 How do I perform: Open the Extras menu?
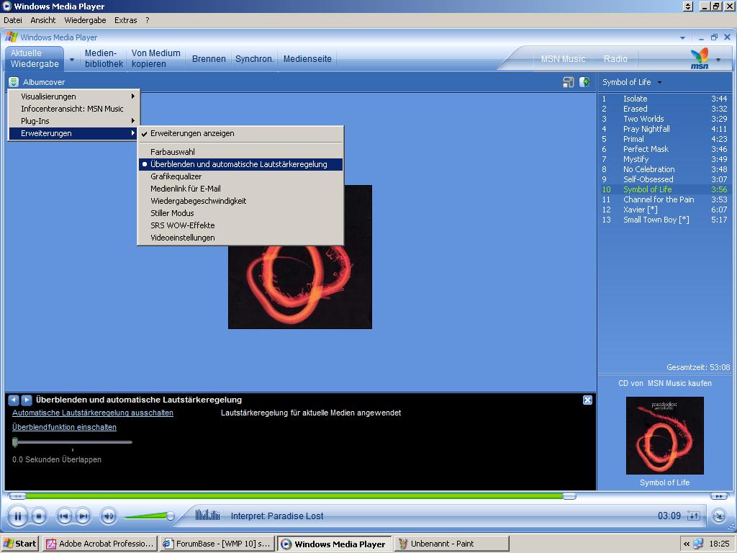pos(125,20)
